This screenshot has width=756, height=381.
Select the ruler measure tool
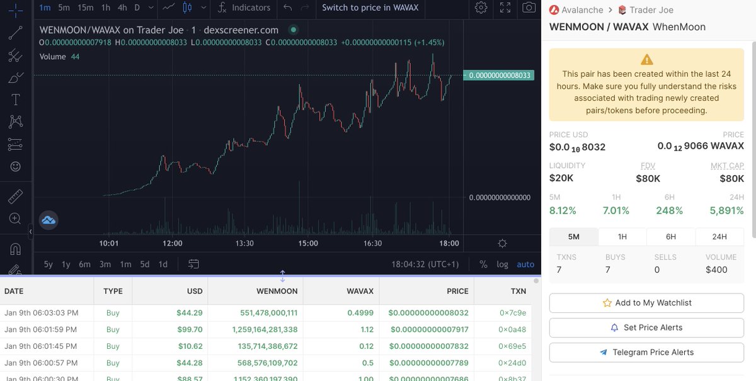[16, 196]
